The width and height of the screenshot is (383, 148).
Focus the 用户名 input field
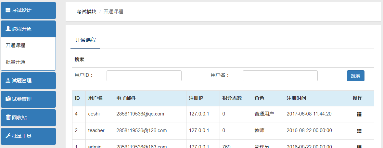[x=280, y=76]
